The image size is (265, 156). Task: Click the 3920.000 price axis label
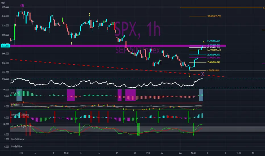(x=5, y=72)
